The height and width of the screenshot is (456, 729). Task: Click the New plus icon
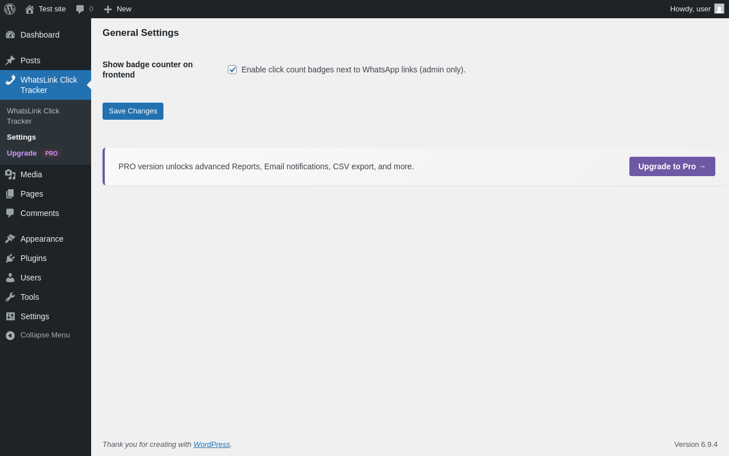pyautogui.click(x=108, y=9)
